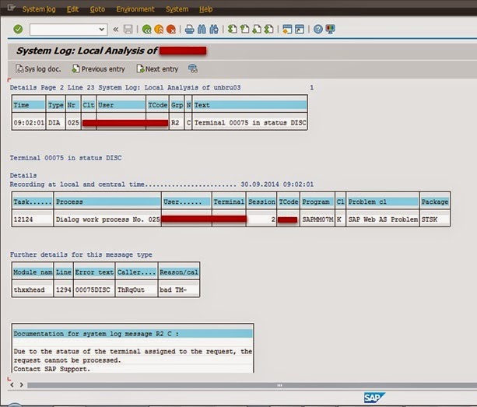
Task: Click the Find binoculars icon
Action: (202, 30)
